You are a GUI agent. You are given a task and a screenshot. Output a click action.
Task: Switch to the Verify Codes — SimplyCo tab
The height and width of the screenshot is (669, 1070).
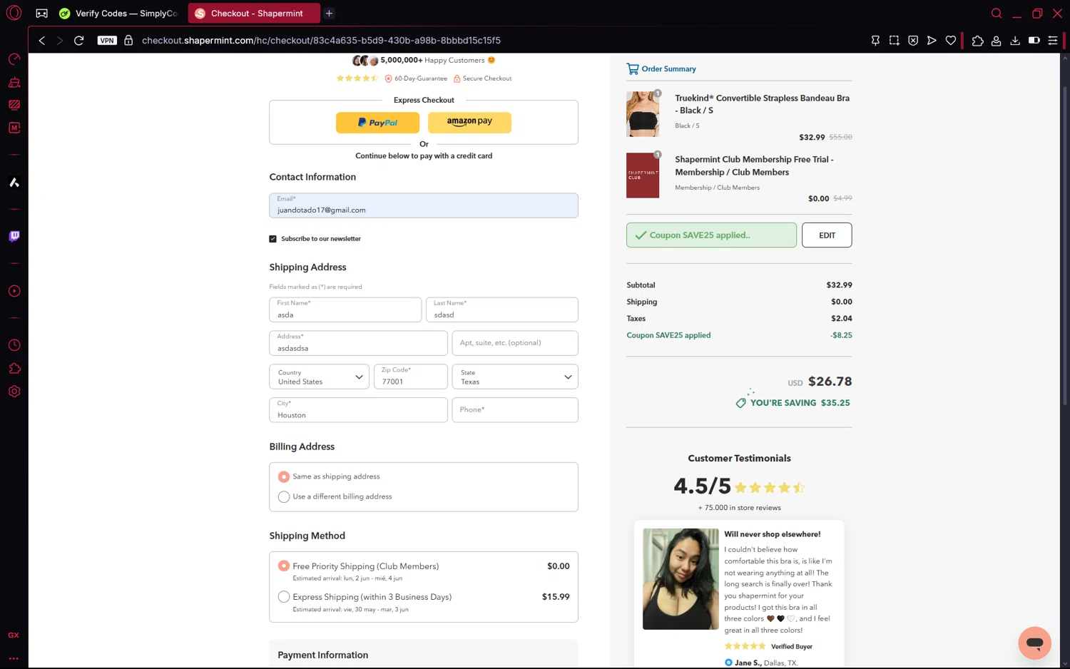[x=119, y=14]
